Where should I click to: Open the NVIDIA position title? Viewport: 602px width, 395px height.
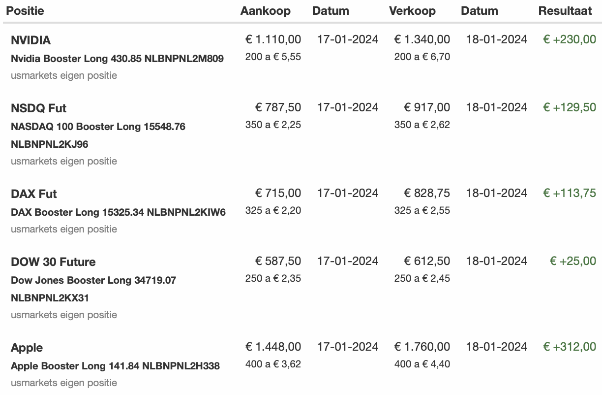(30, 40)
